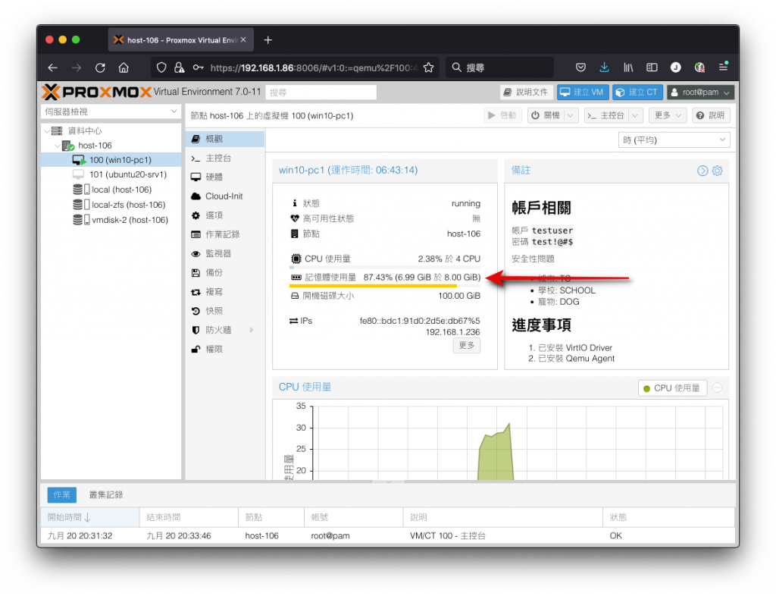Click the site security shield icon
Viewport: 776px width, 596px height.
pos(161,67)
